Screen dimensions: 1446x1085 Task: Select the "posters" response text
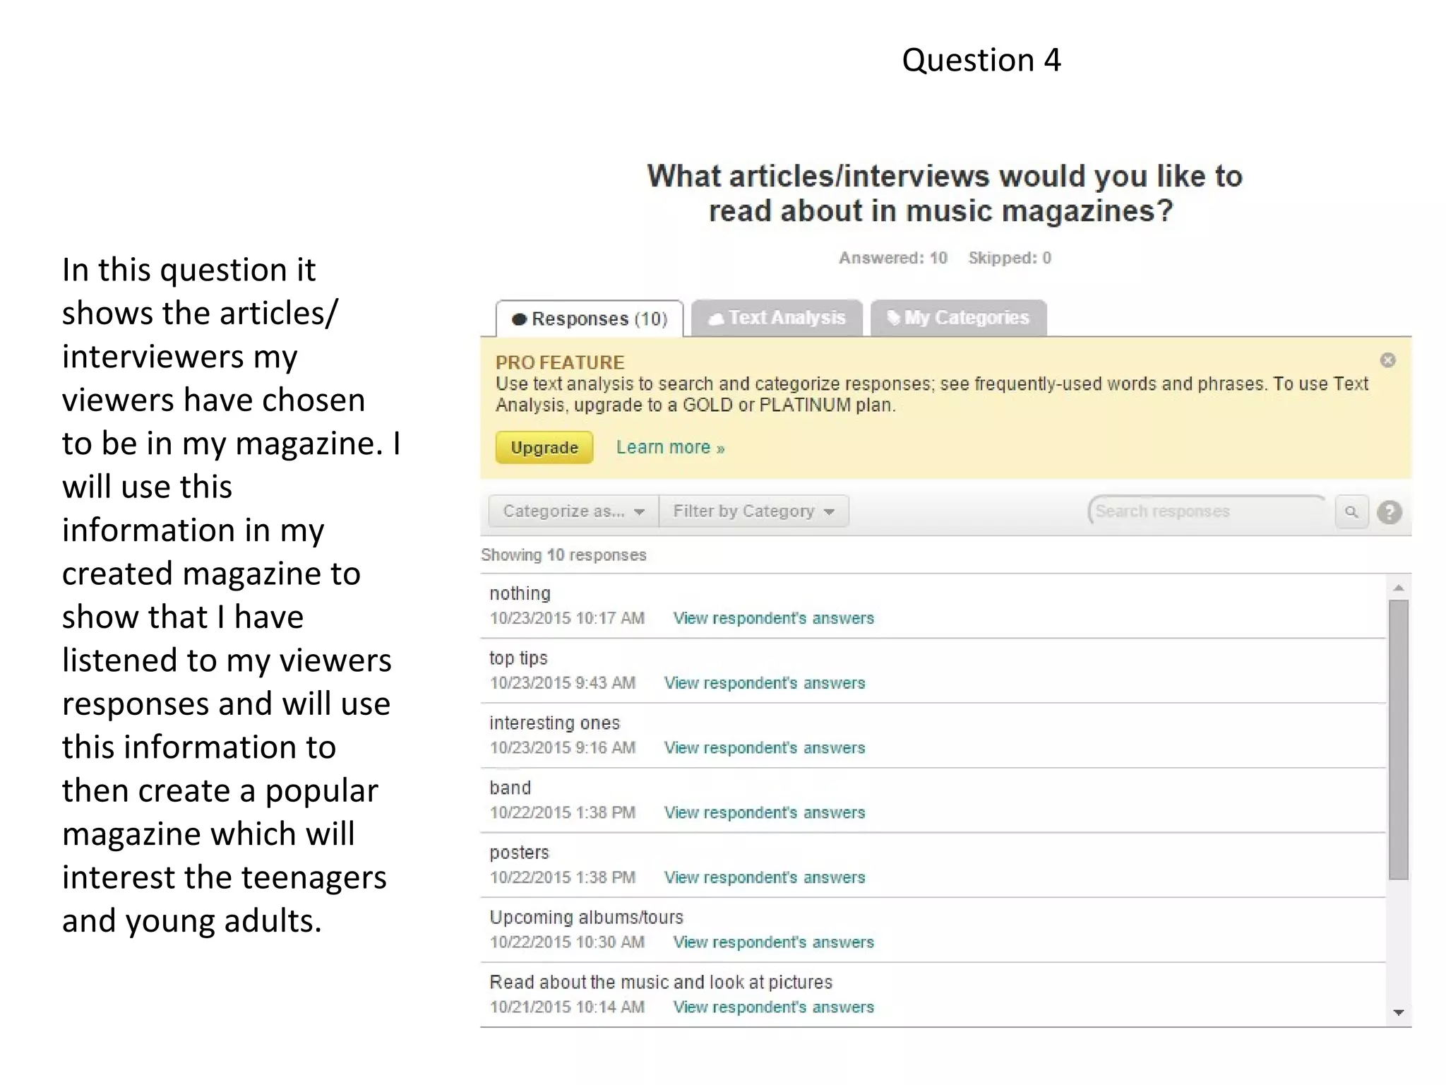coord(519,853)
